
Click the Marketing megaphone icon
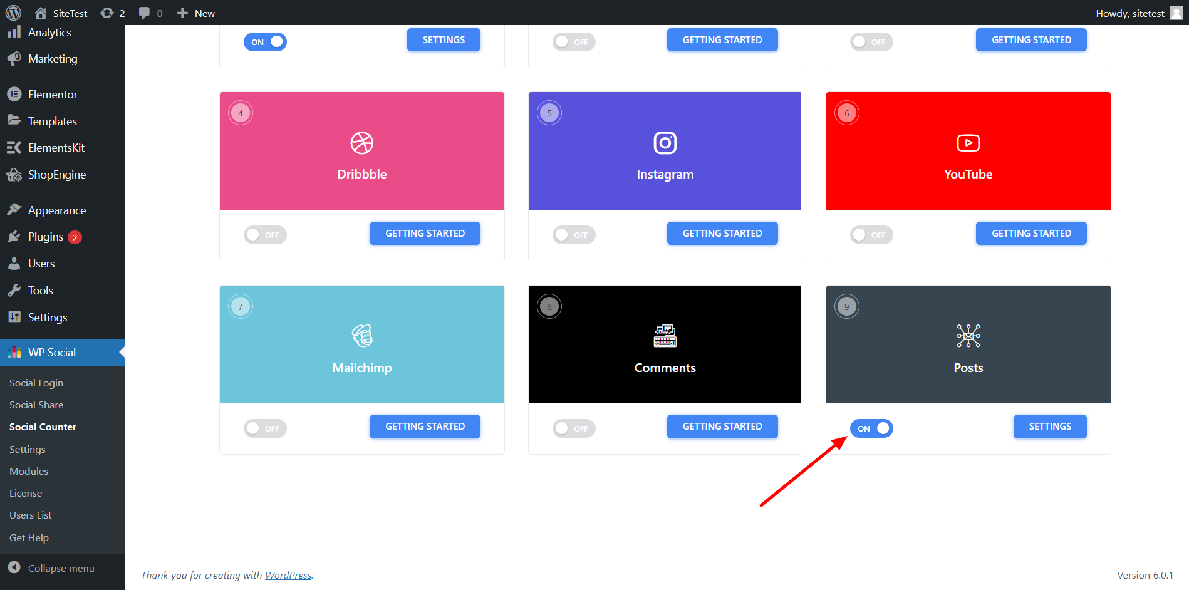[x=14, y=59]
